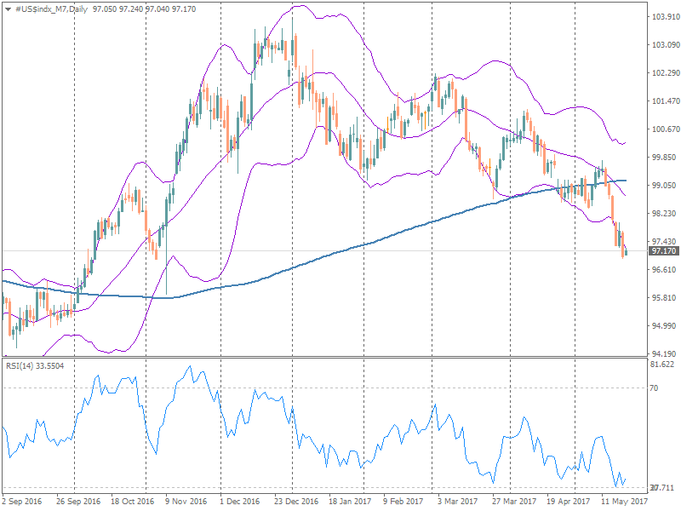681x511 pixels.
Task: Click the 23 Dec 2016 date label
Action: pyautogui.click(x=295, y=502)
